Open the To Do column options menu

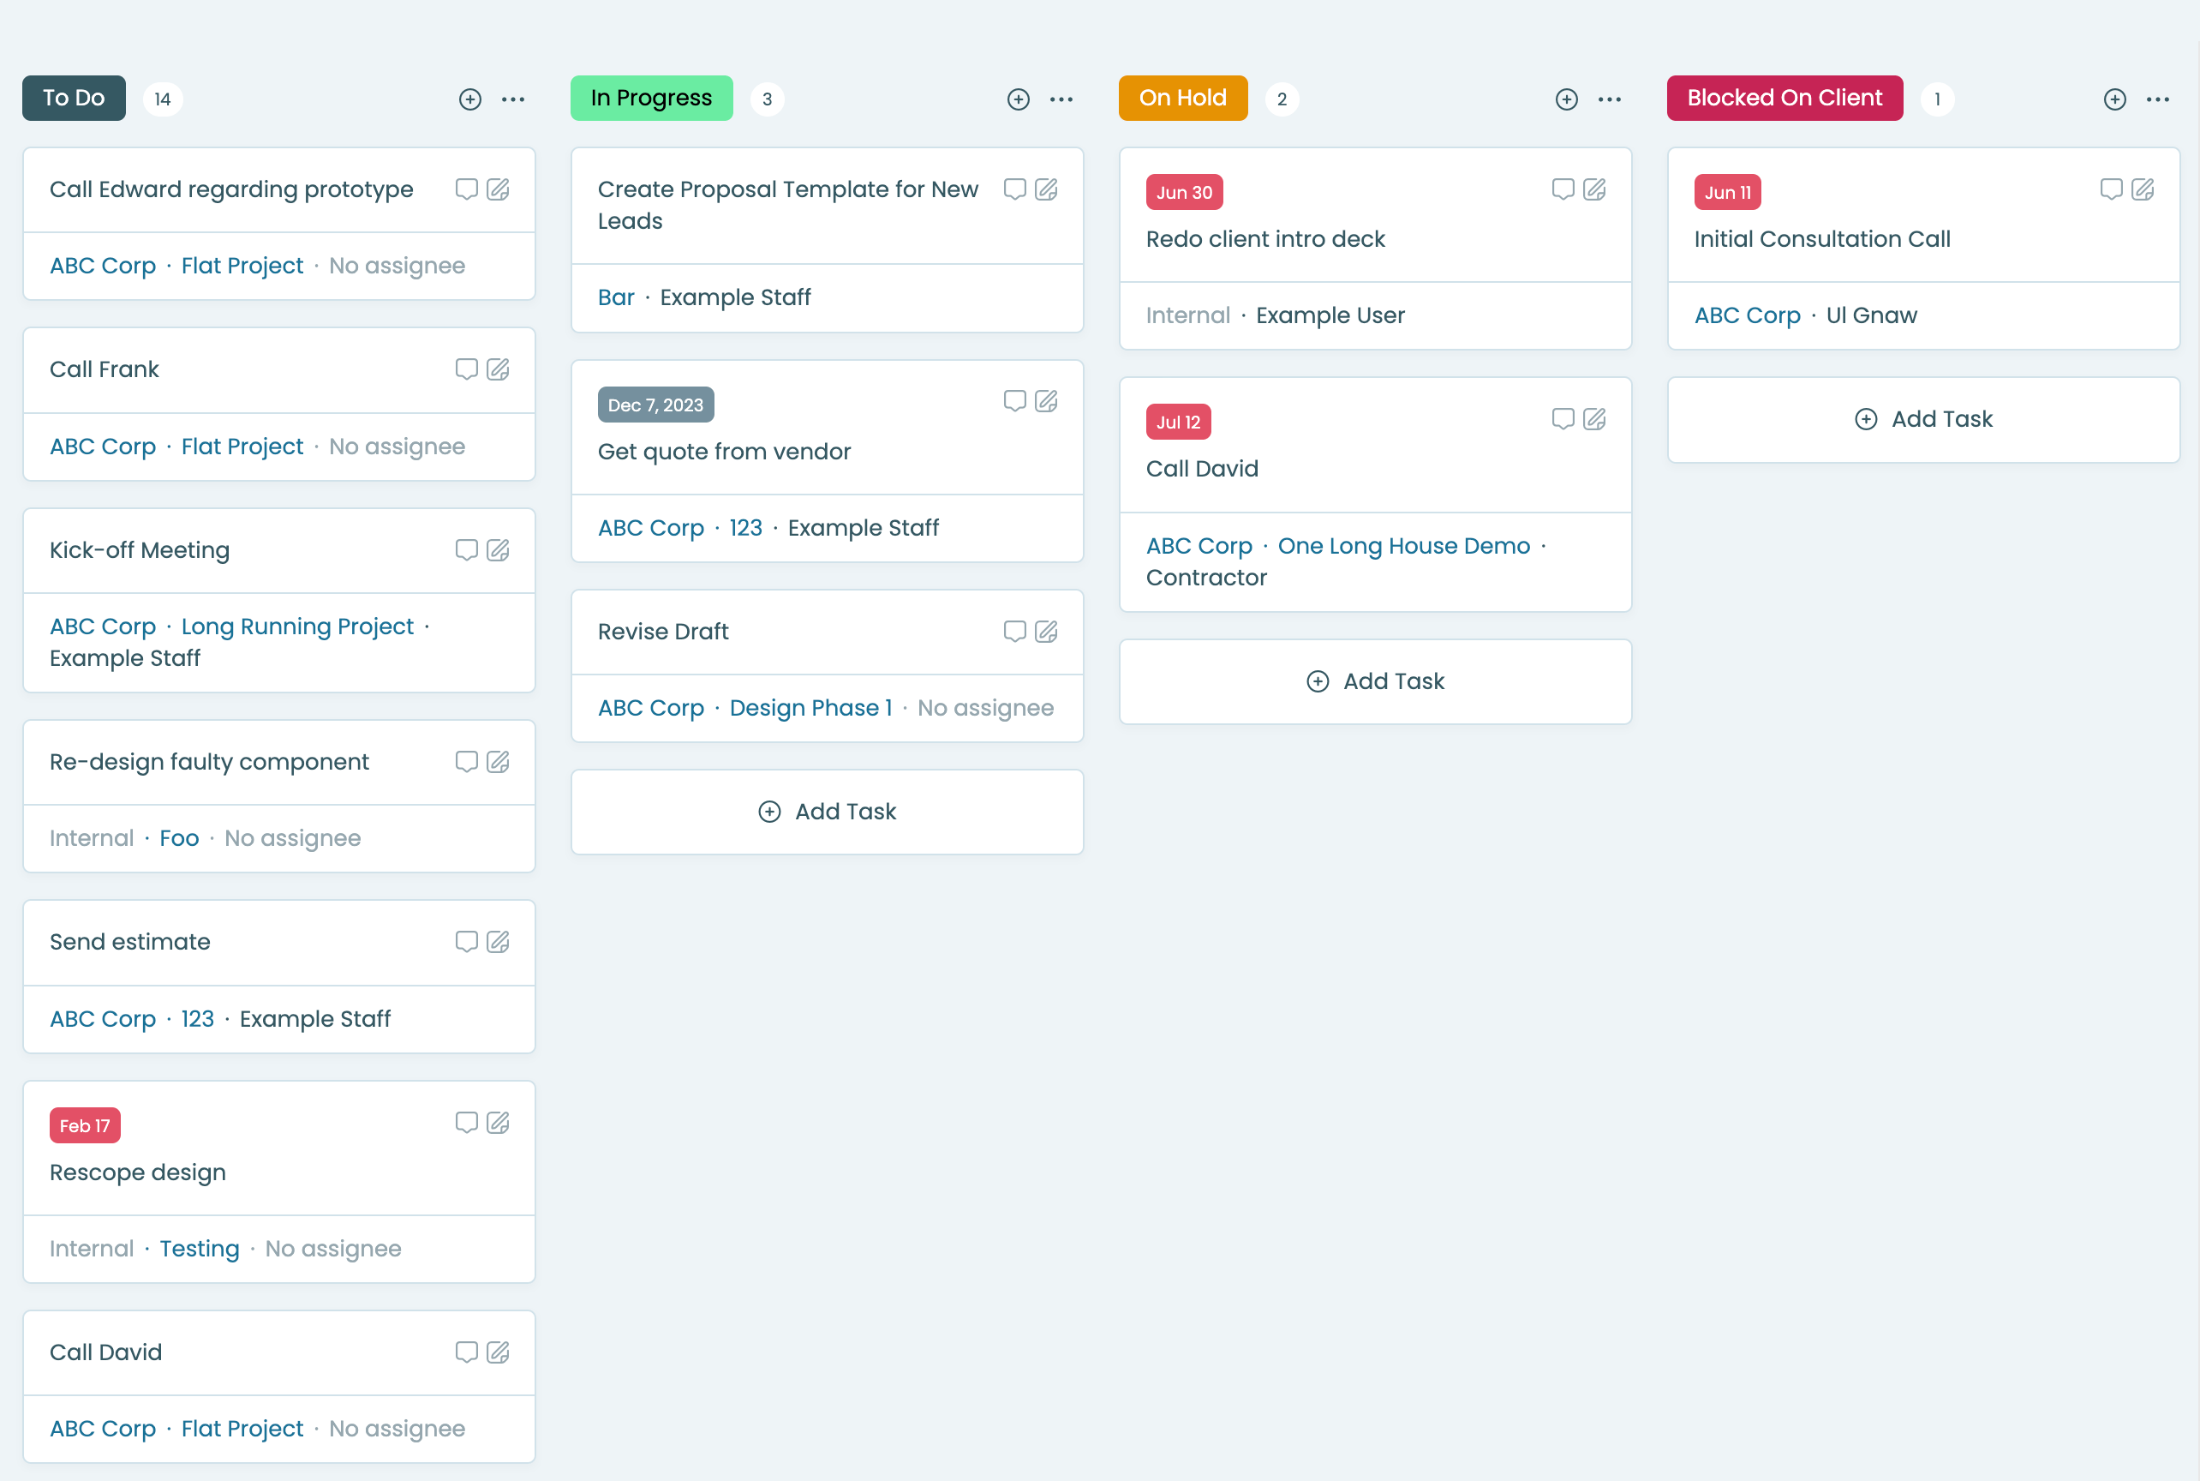[x=512, y=99]
